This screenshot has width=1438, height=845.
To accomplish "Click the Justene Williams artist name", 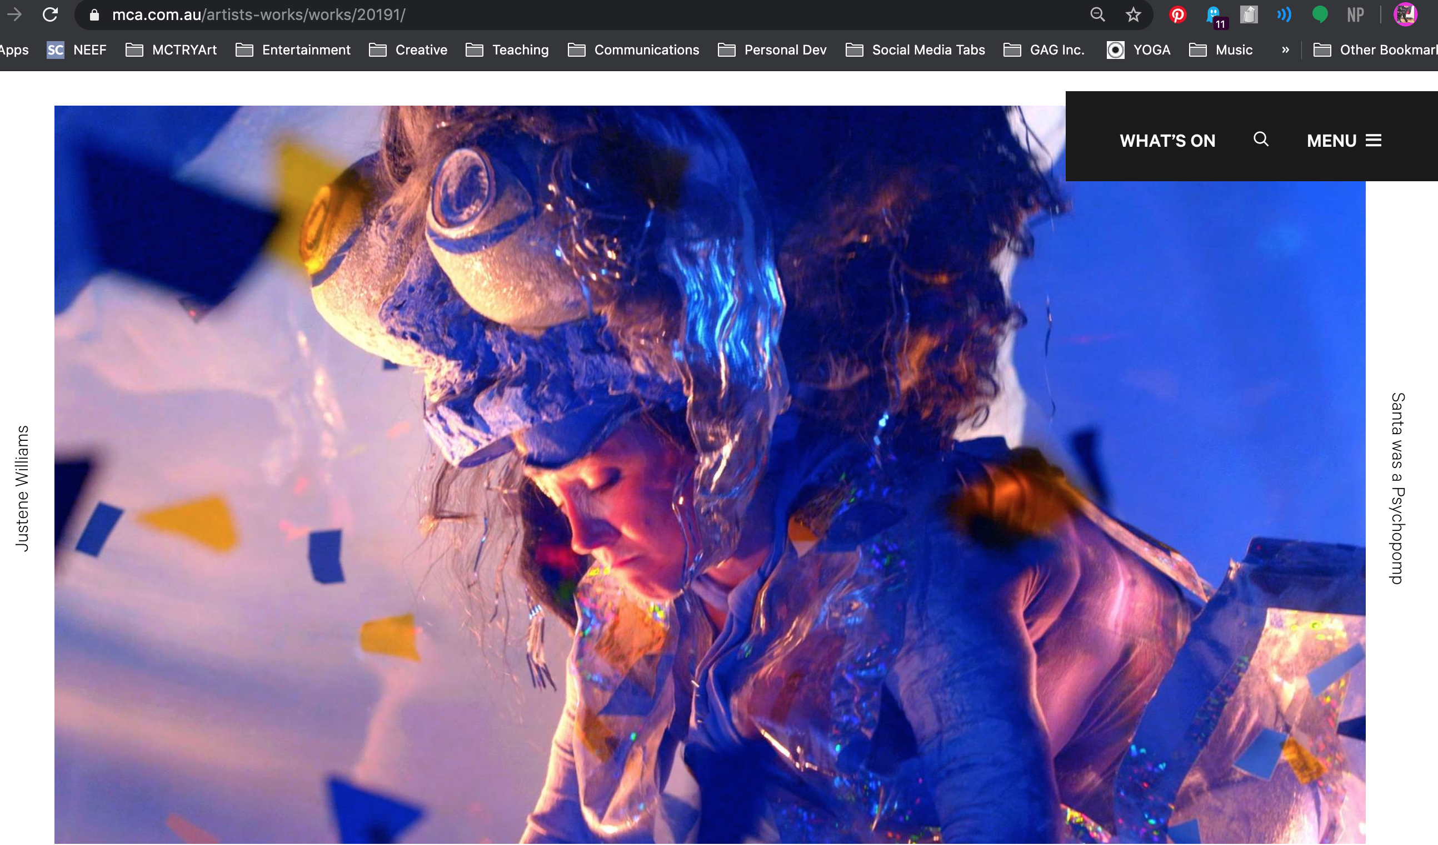I will [x=22, y=489].
